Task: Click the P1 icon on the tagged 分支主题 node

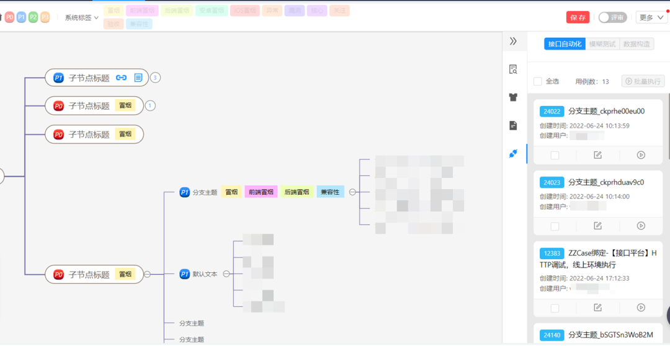Action: point(185,192)
